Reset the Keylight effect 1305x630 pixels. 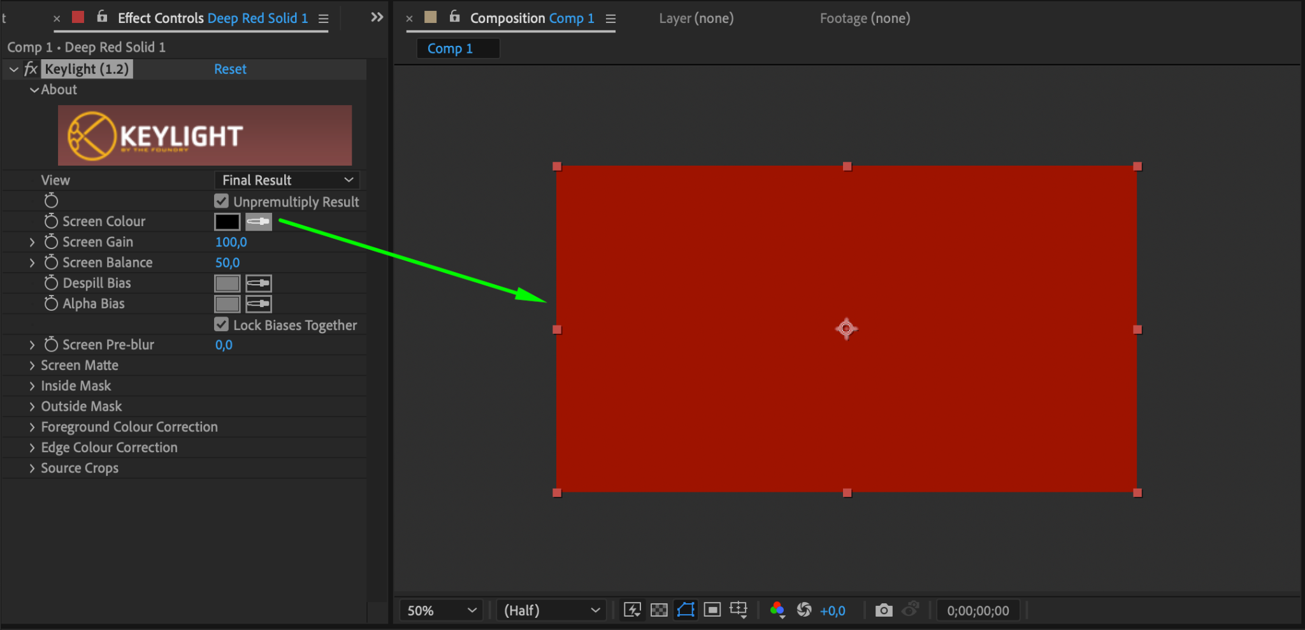tap(230, 69)
